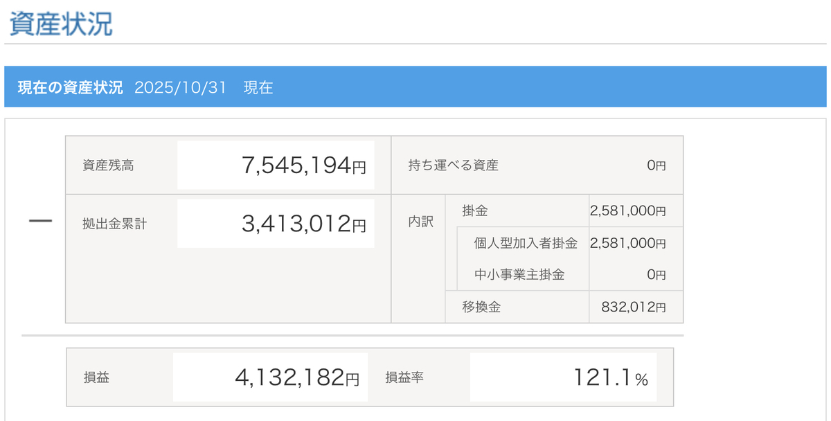Click the 0円 portable assets value
The width and height of the screenshot is (831, 421).
tap(655, 165)
